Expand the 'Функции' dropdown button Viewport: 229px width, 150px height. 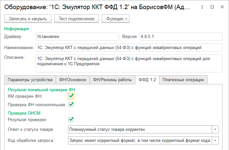[115, 19]
